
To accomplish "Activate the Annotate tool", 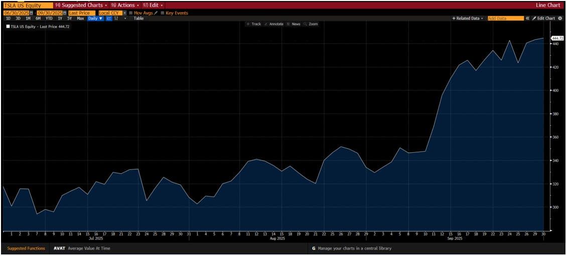I will (273, 24).
